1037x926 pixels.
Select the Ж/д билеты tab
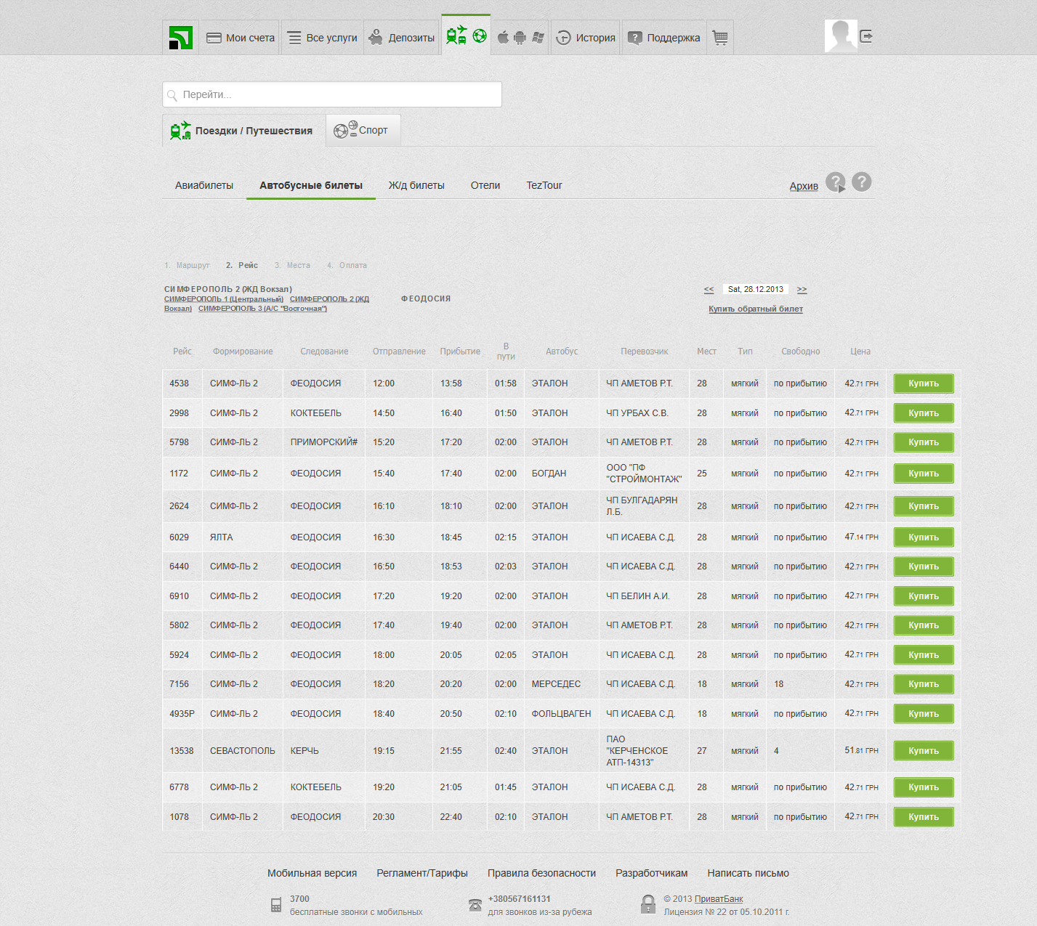416,185
